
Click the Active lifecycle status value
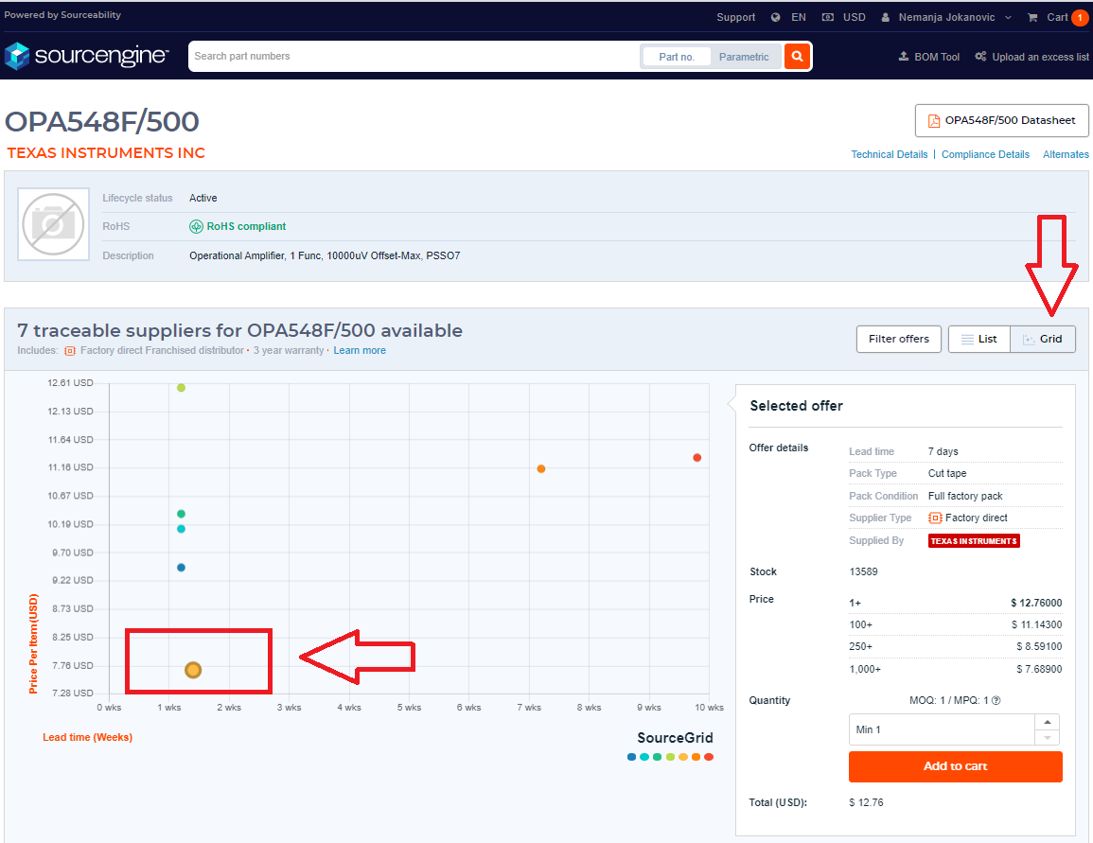coord(203,198)
